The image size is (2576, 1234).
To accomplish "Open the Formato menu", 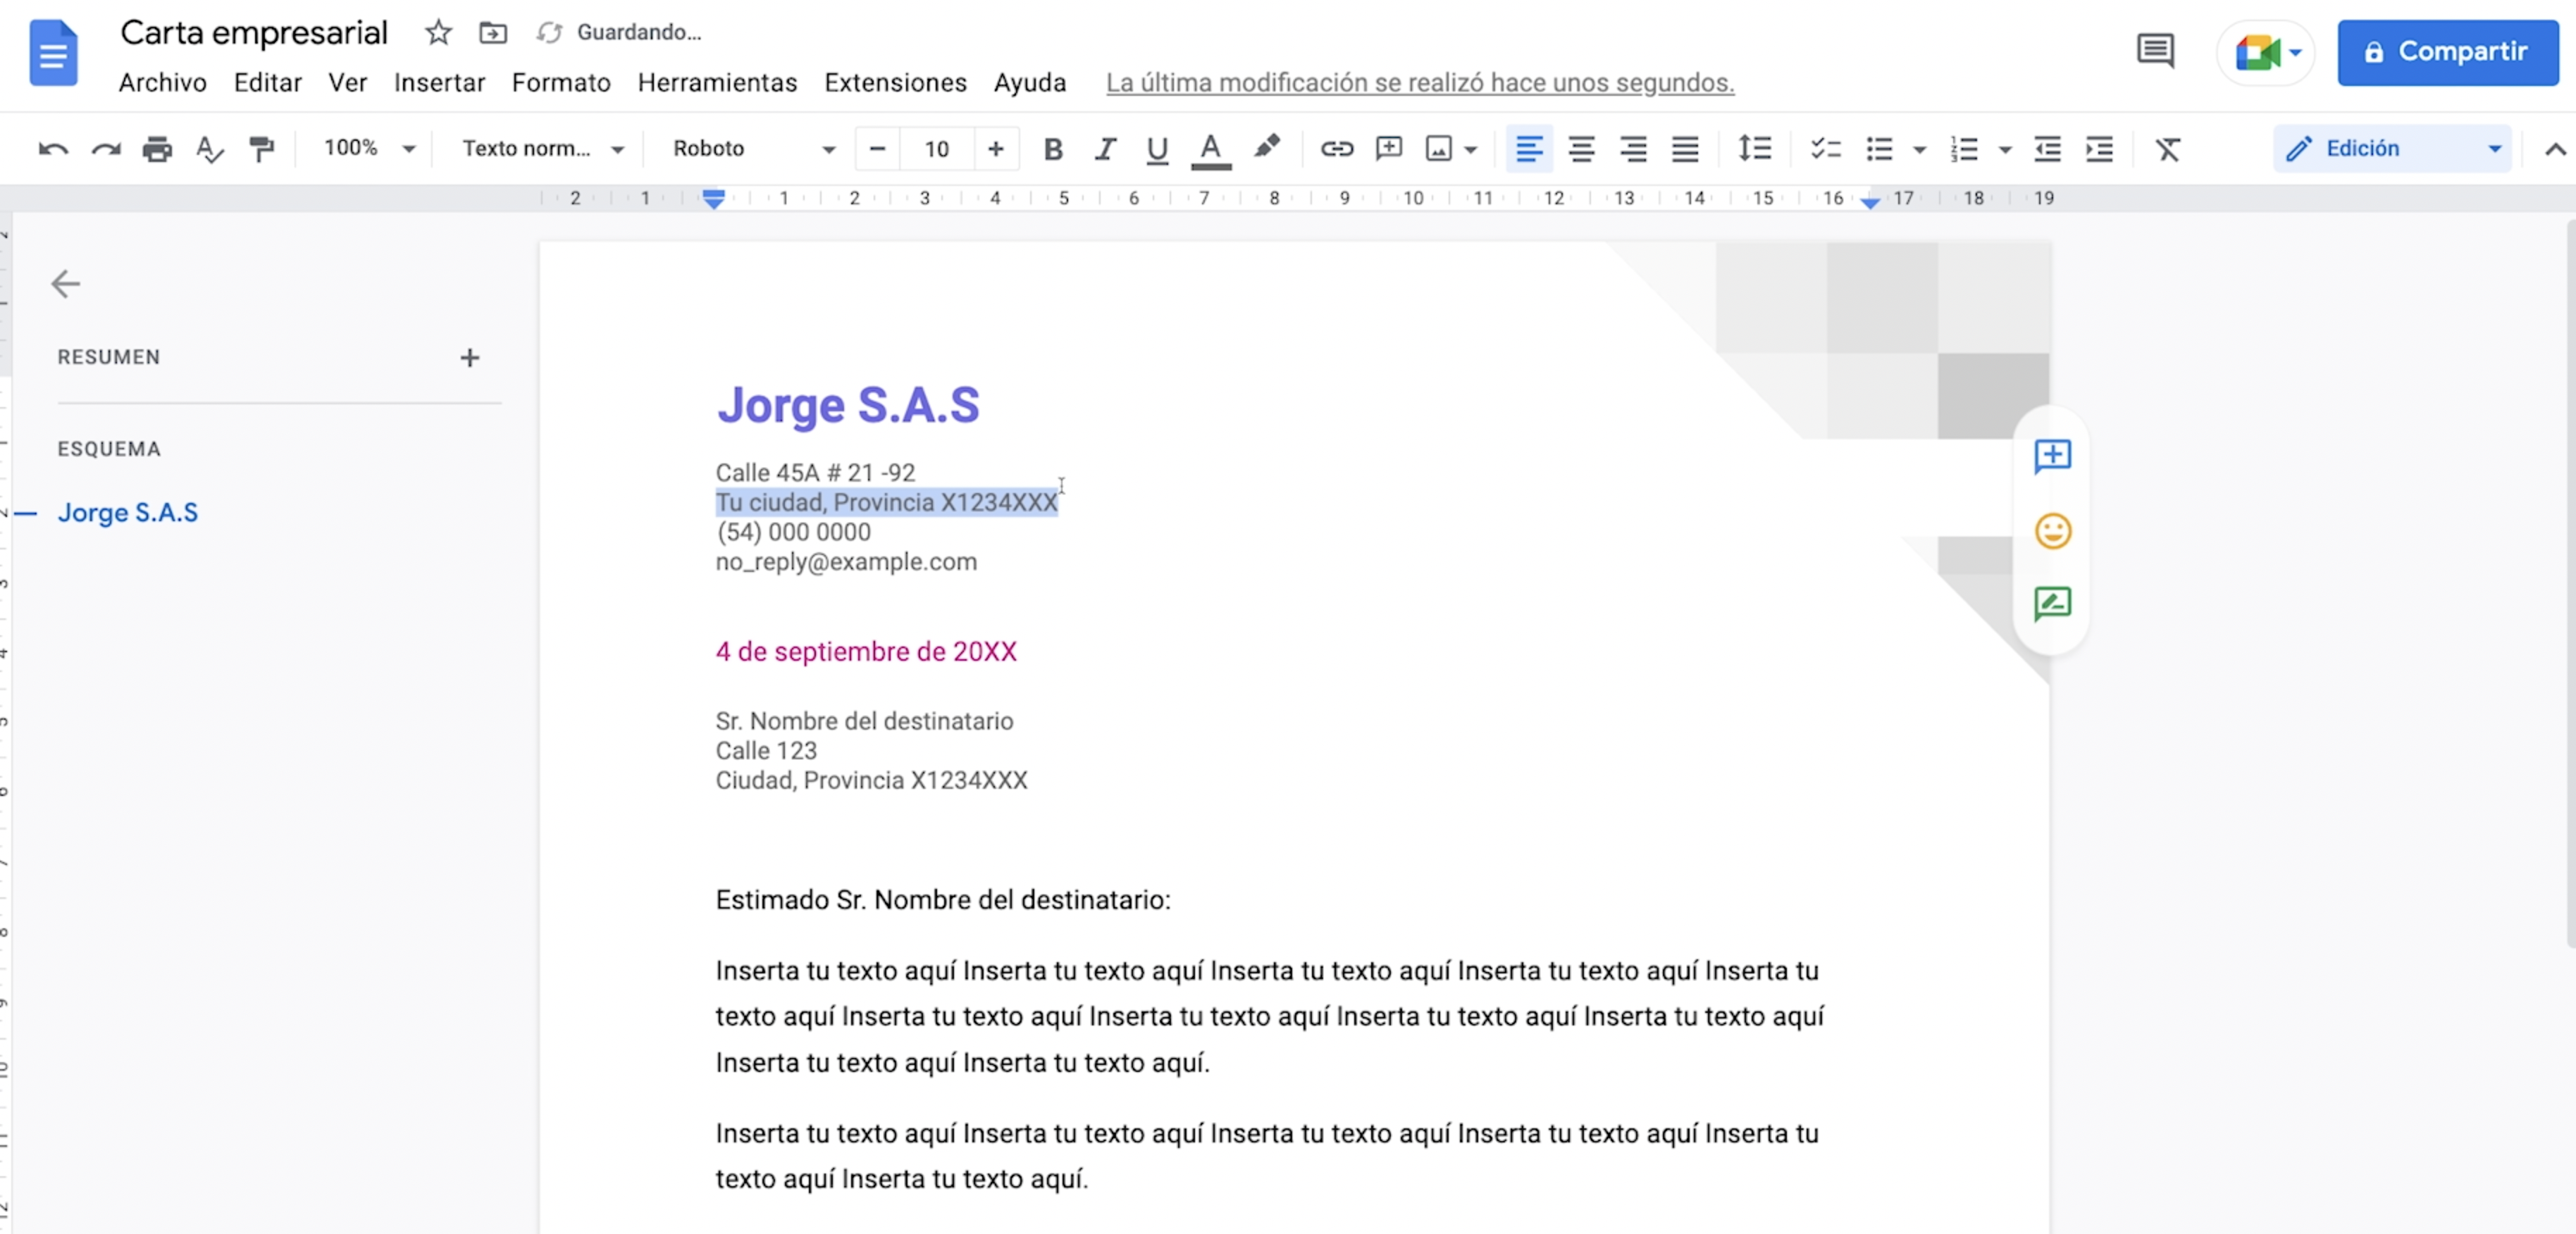I will [560, 83].
